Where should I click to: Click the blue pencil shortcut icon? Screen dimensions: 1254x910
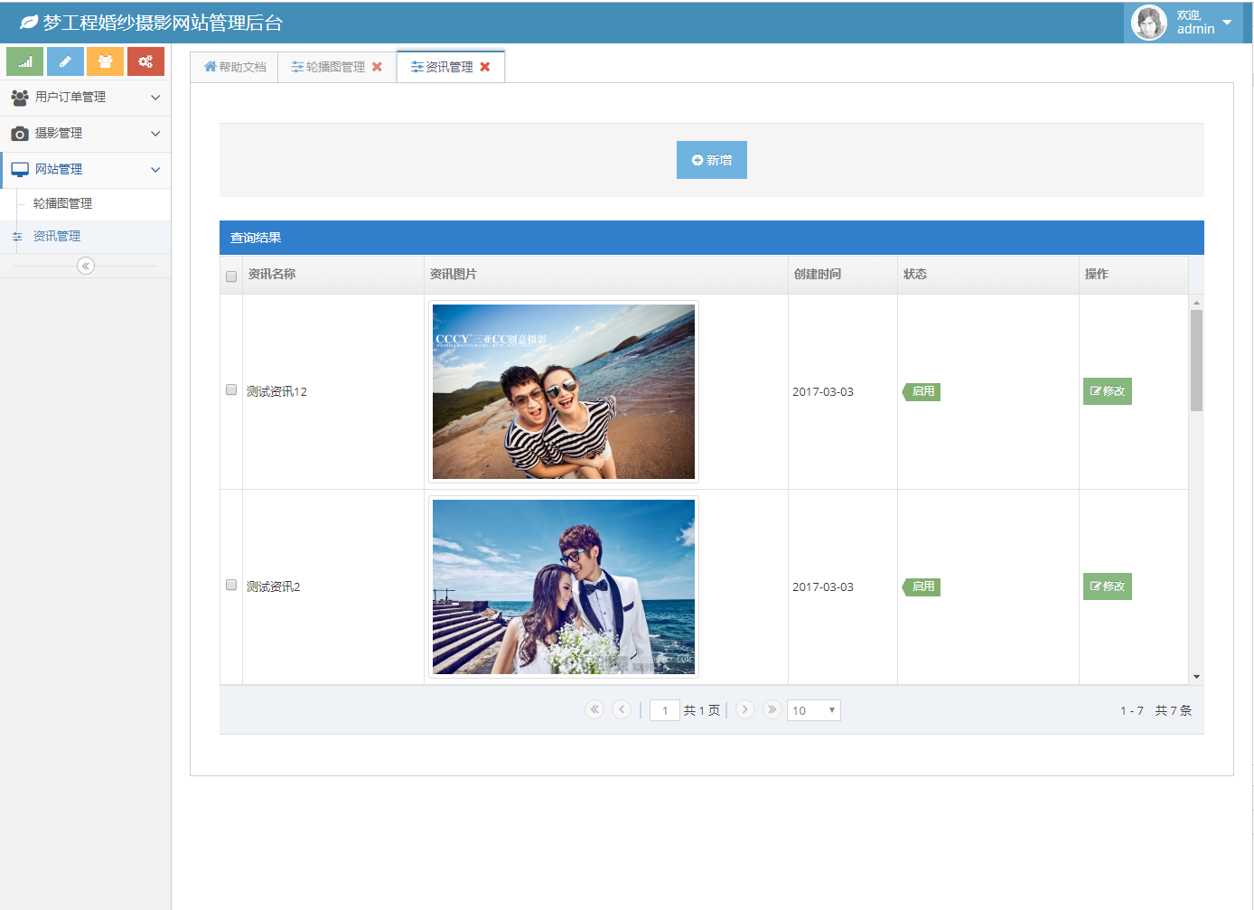click(x=65, y=61)
